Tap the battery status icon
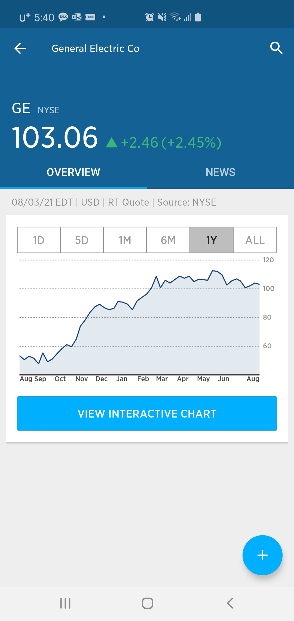 [x=198, y=17]
